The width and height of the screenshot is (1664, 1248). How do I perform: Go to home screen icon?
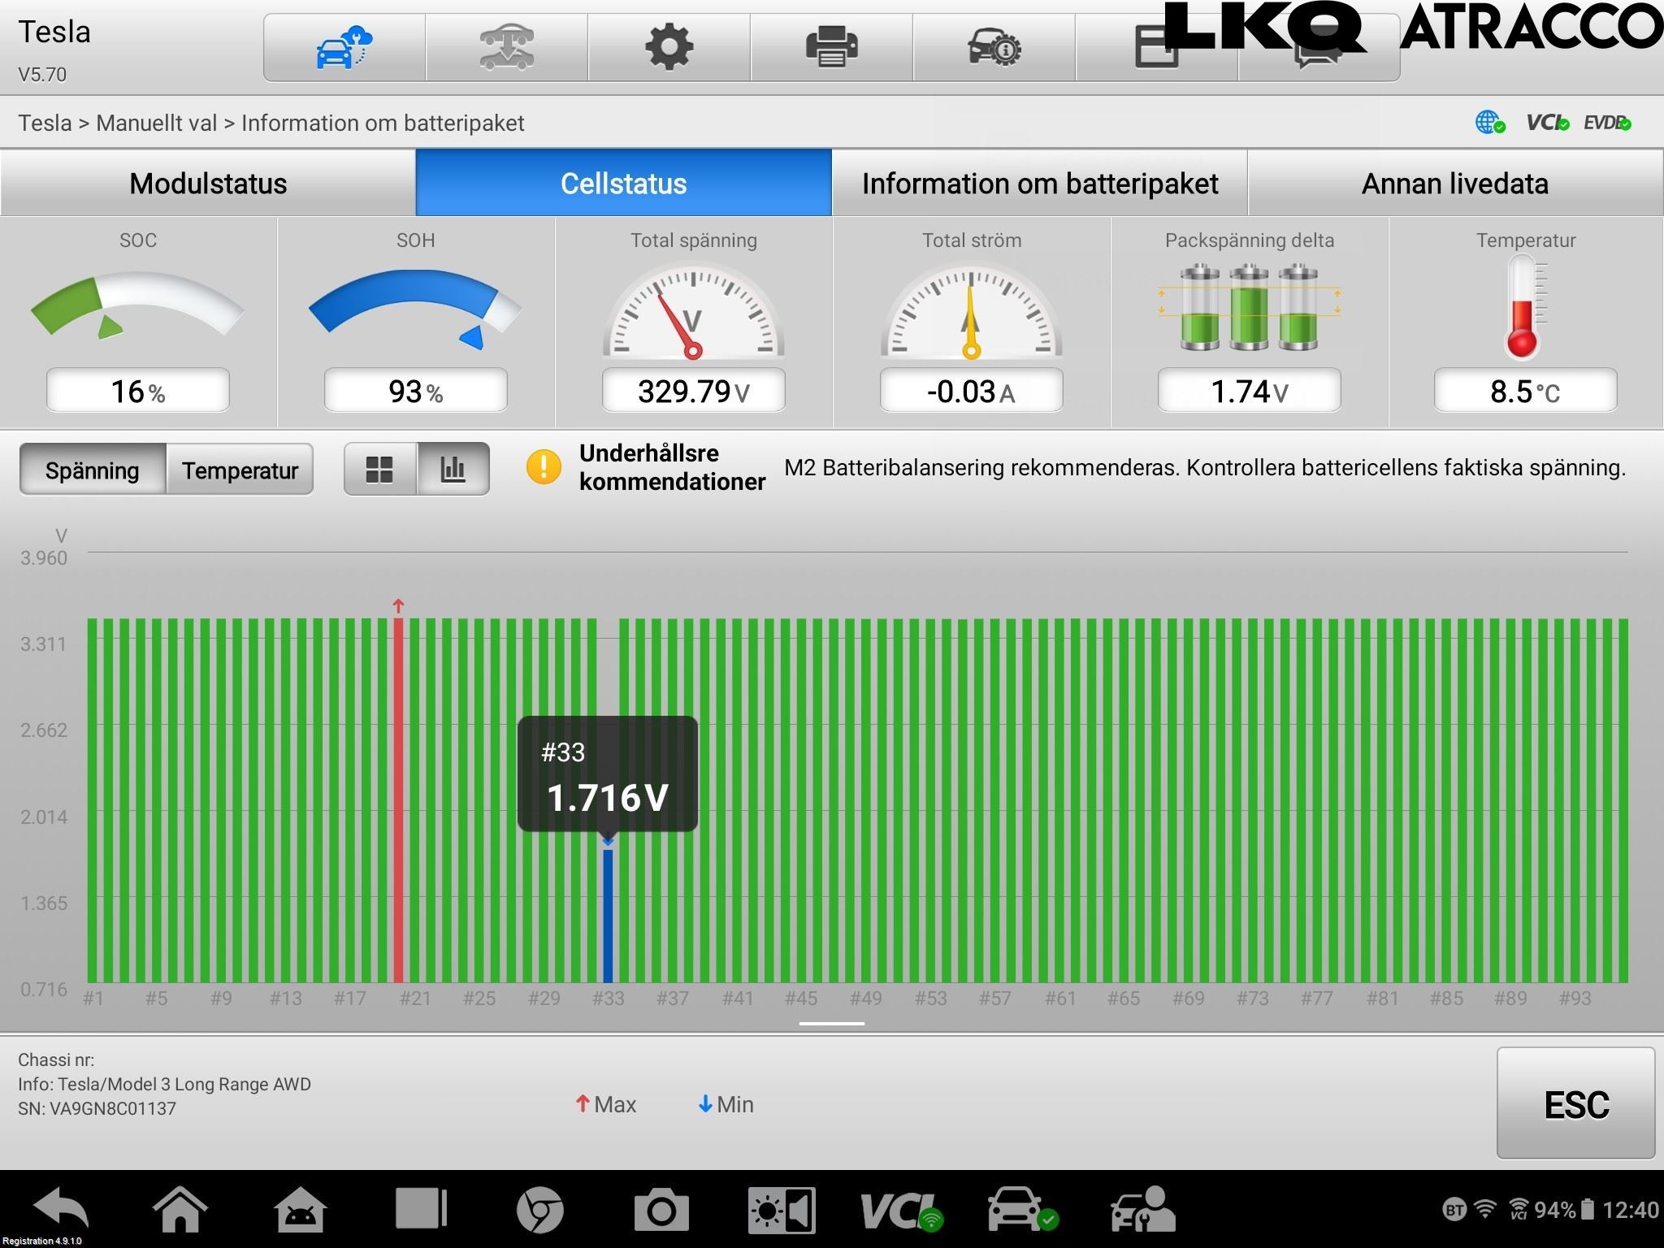click(180, 1211)
